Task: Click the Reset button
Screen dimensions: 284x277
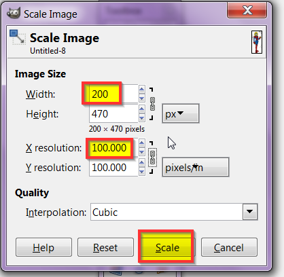Action: (x=105, y=247)
